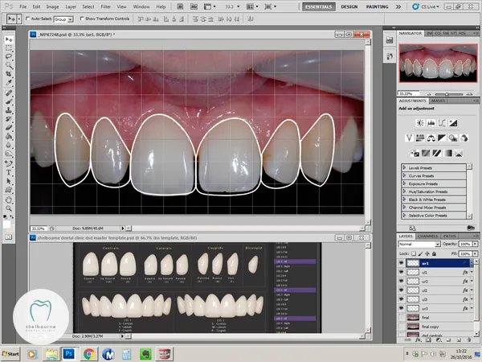This screenshot has width=482, height=362.
Task: Switch to the Design workspace
Action: (x=349, y=6)
